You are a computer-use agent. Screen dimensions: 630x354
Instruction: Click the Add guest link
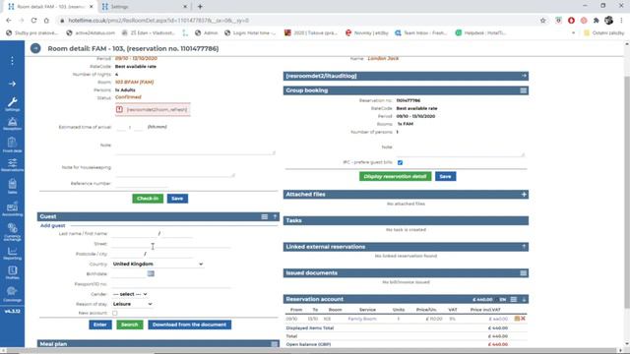tap(52, 226)
